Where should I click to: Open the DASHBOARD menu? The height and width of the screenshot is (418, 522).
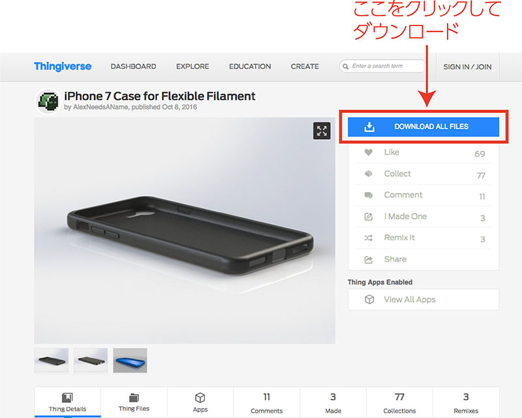click(133, 67)
